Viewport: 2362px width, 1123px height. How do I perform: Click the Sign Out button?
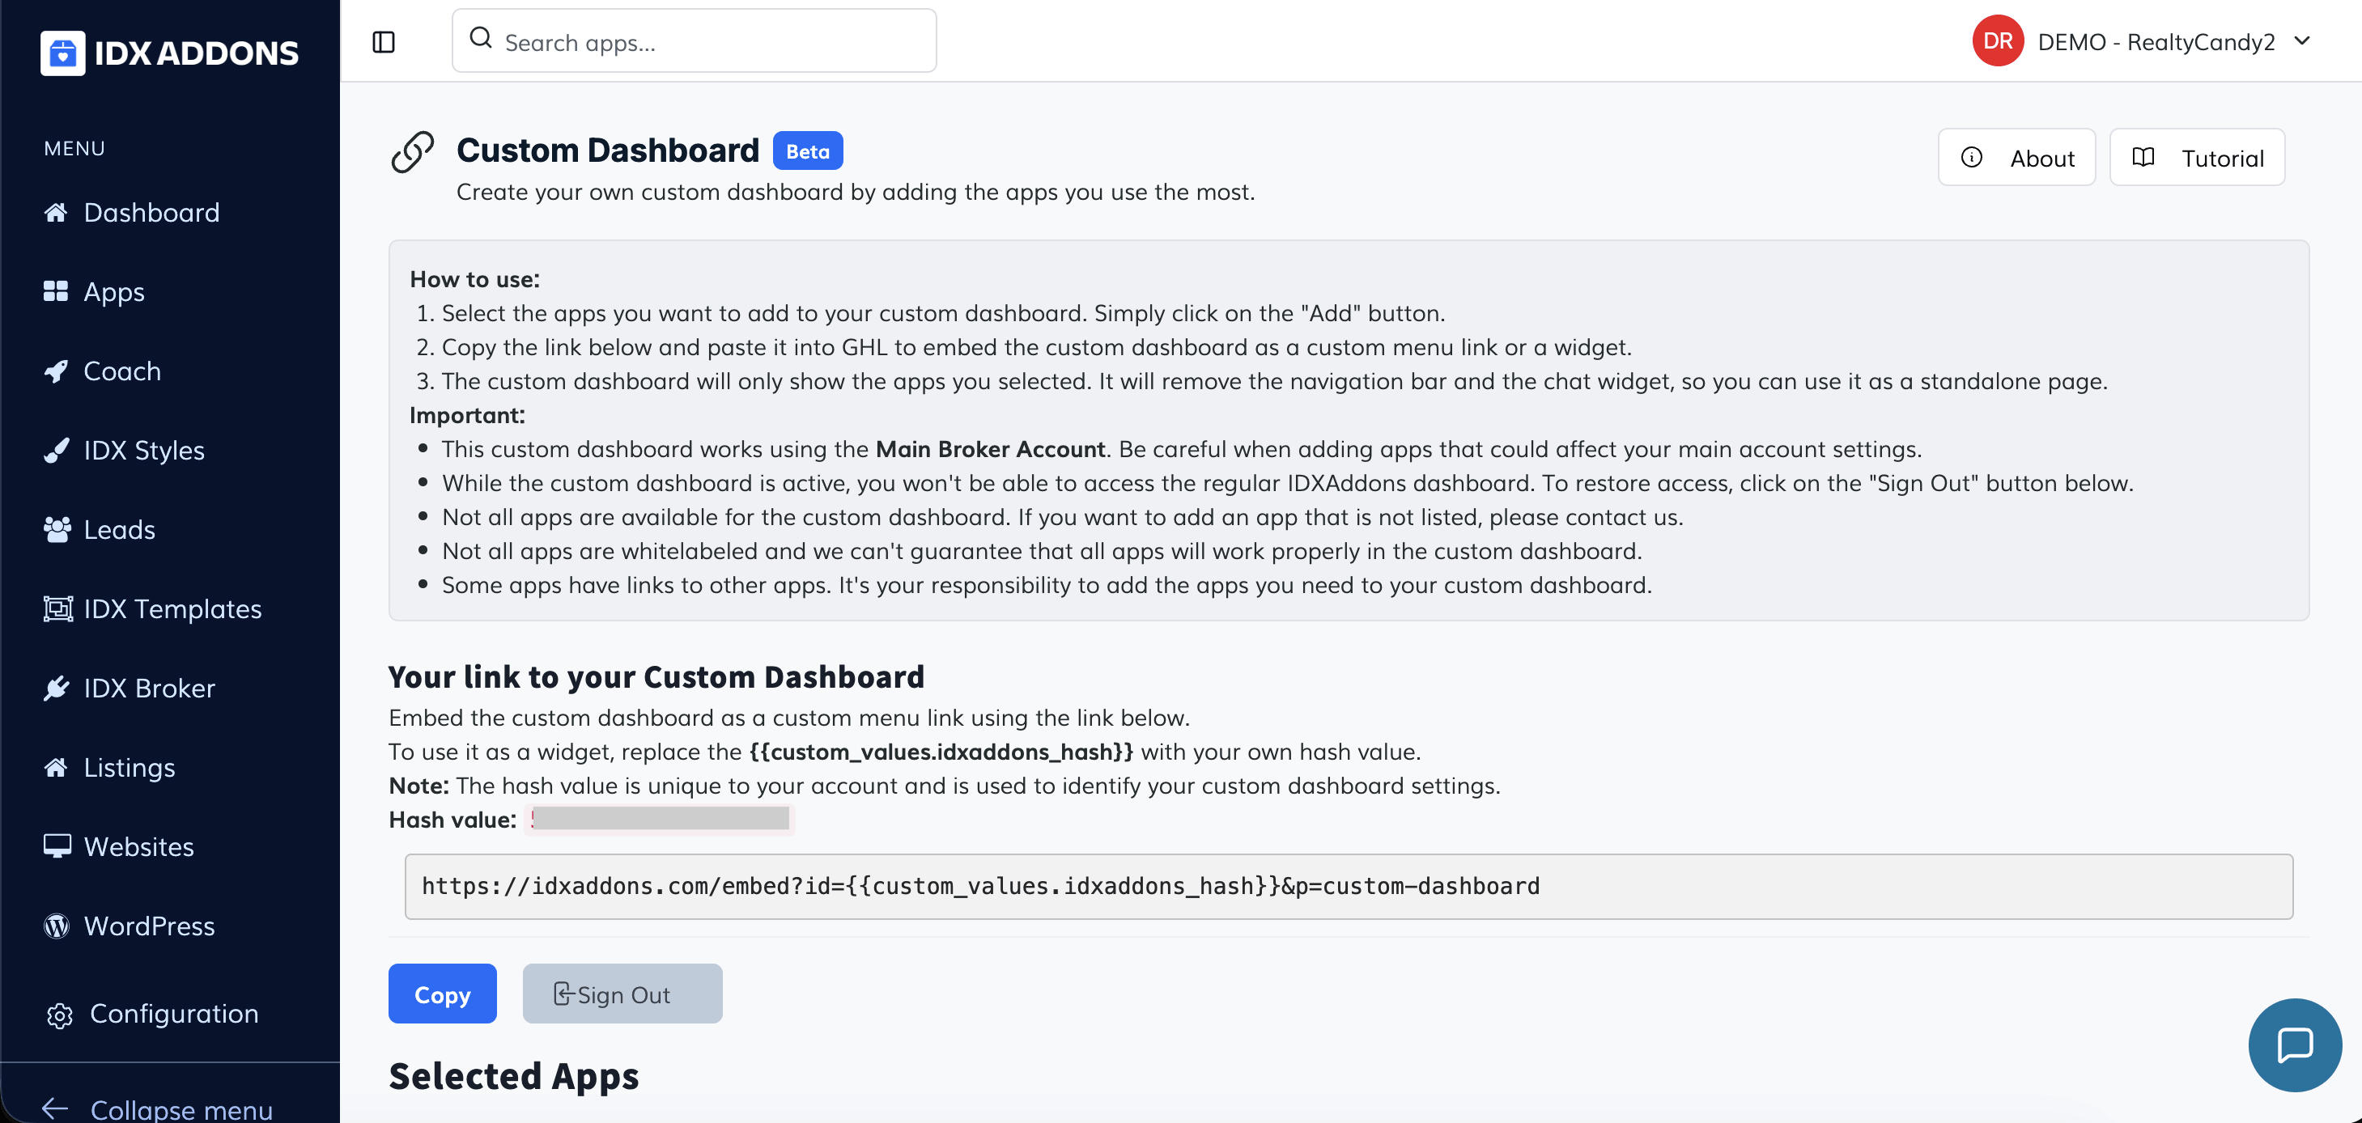(x=622, y=994)
